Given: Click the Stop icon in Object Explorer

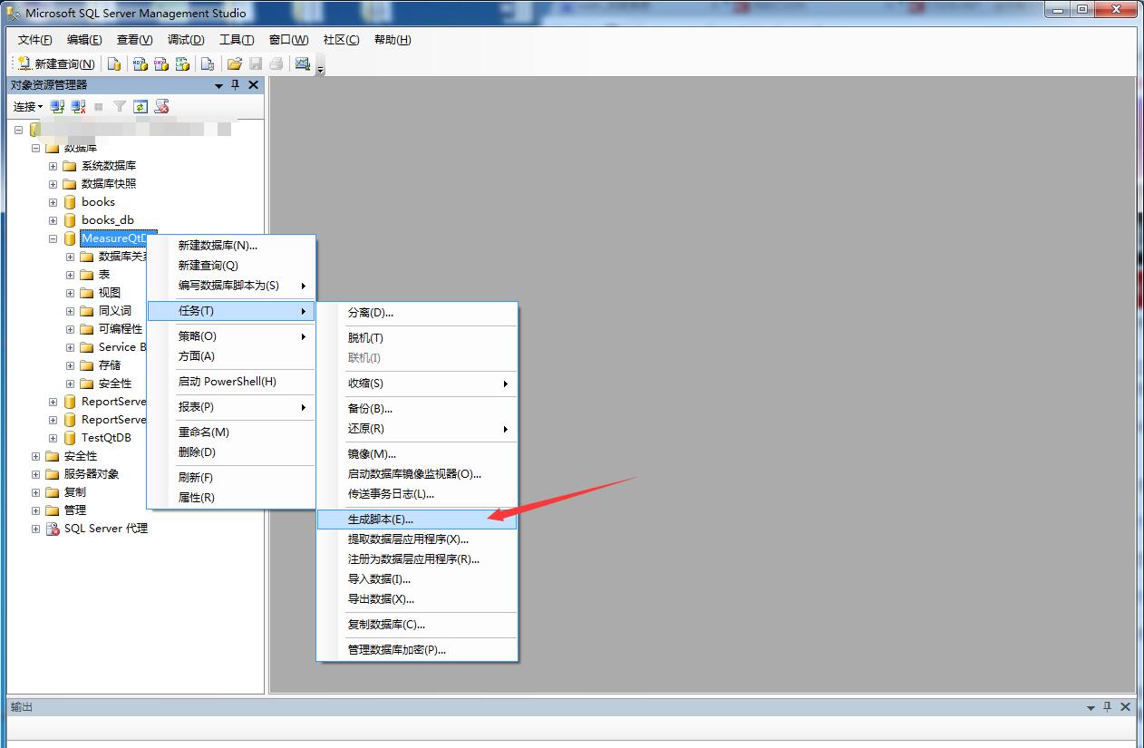Looking at the screenshot, I should tap(99, 107).
